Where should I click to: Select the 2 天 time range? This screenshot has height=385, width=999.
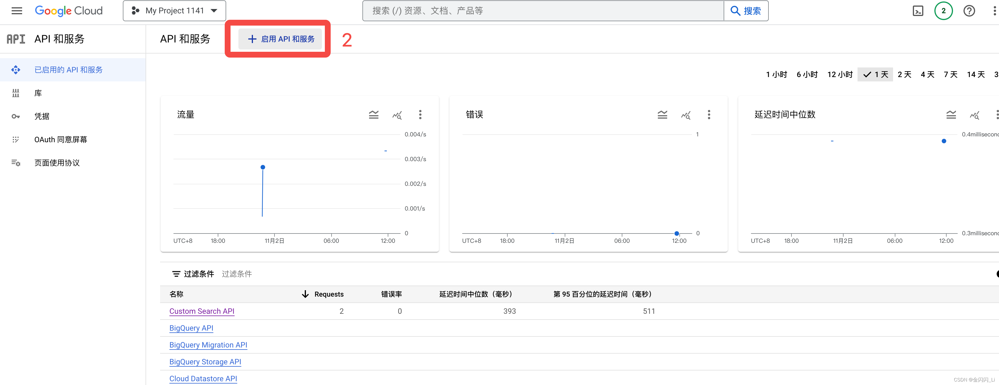pos(904,74)
